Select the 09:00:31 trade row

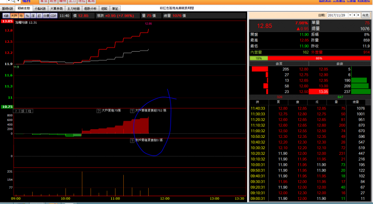[x=310, y=198]
